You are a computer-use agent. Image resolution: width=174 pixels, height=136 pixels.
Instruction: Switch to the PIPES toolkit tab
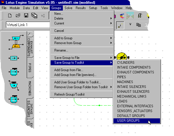point(30,68)
